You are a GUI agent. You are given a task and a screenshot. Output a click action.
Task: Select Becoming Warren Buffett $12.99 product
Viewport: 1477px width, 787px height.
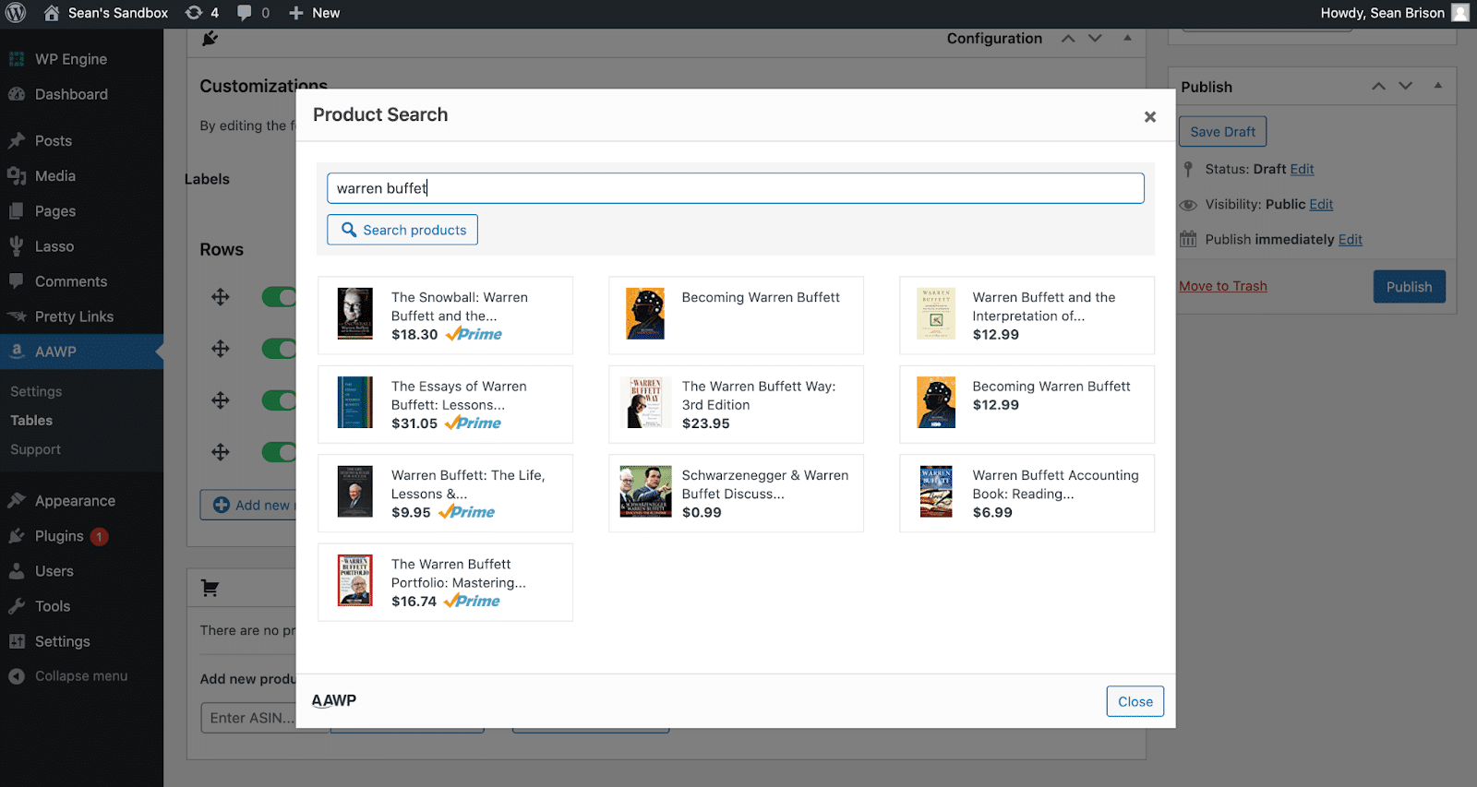(1027, 404)
